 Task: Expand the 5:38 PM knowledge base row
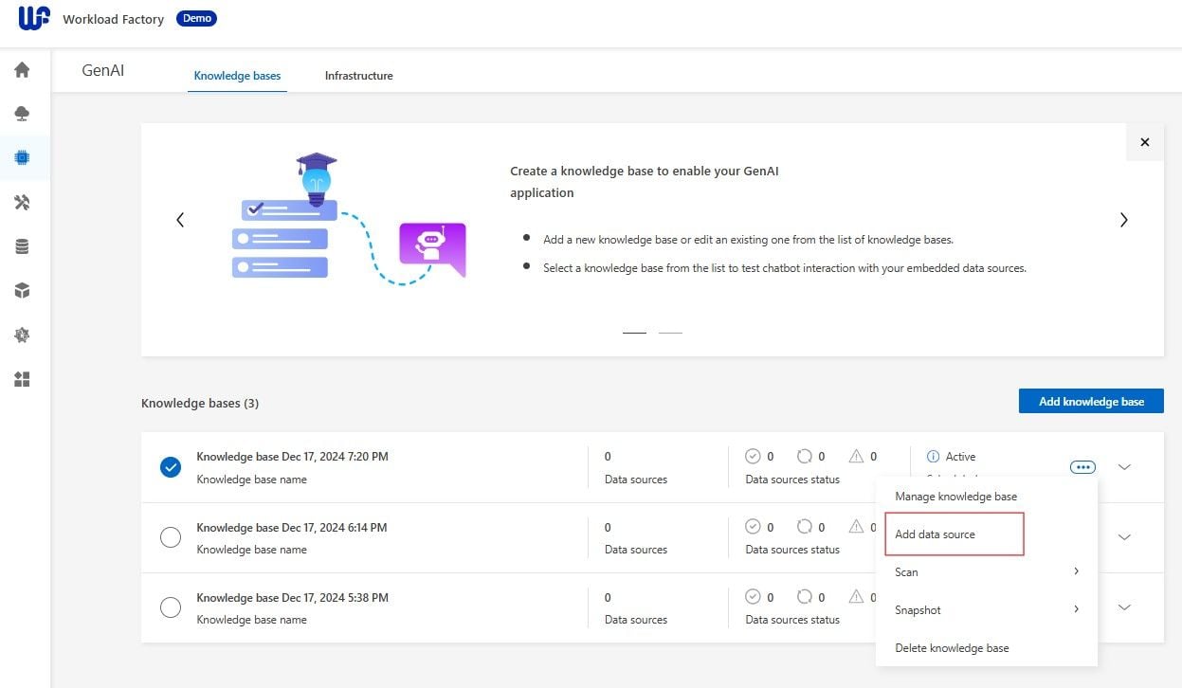[1125, 607]
